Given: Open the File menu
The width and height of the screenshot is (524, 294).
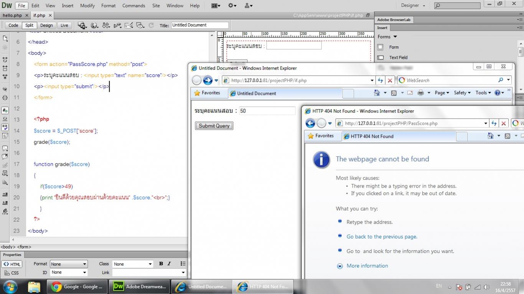Looking at the screenshot, I should pyautogui.click(x=21, y=6).
